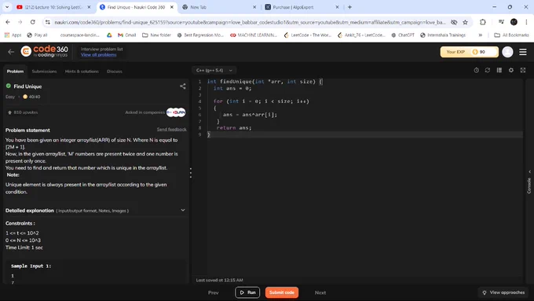Image resolution: width=534 pixels, height=301 pixels.
Task: Switch to the Purchase | AlgoExpert tab
Action: coord(302,7)
